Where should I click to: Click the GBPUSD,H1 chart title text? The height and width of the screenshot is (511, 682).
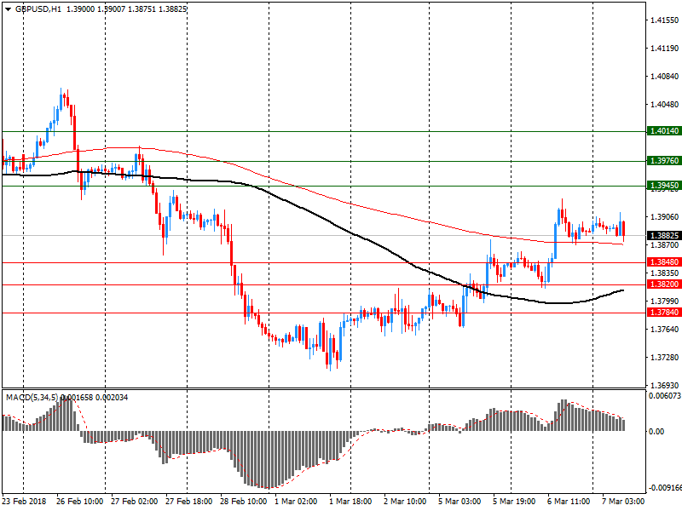(38, 9)
